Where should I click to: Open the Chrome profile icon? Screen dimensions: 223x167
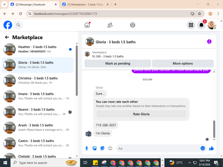[210, 14]
